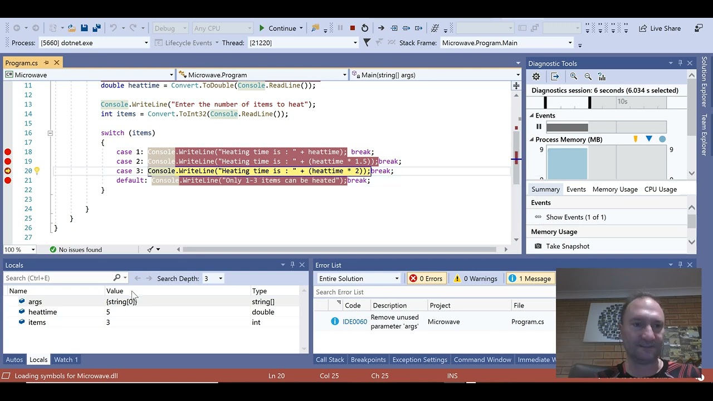Click the Take Snapshot camera icon

coord(538,246)
